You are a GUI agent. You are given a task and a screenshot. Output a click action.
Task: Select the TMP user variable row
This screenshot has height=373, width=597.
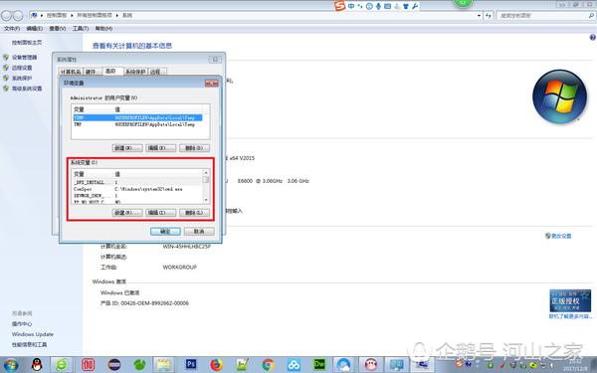tap(138, 124)
